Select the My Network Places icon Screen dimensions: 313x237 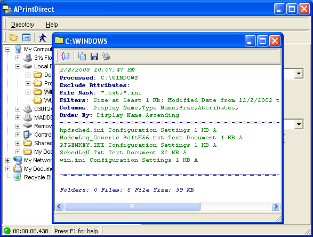point(18,160)
